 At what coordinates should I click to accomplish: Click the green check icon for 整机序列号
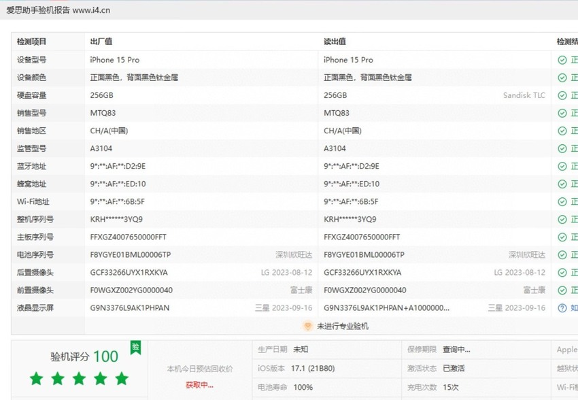(562, 219)
